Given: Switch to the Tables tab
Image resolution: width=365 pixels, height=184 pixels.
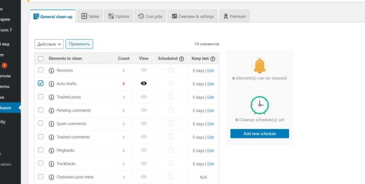Looking at the screenshot, I should tap(90, 16).
